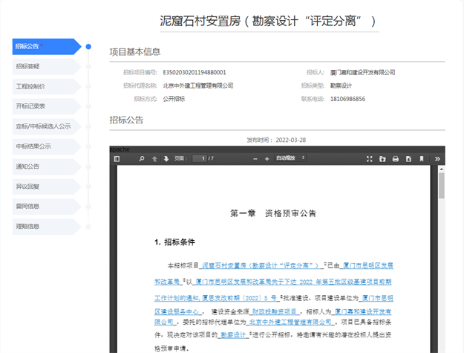Click PDF heading 第一章 资格预审公告
This screenshot has width=464, height=353.
[x=273, y=213]
